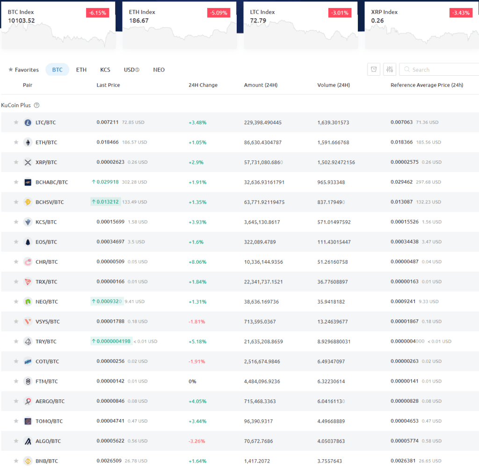Switch to the NEO market tab
This screenshot has width=479, height=470.
(159, 70)
